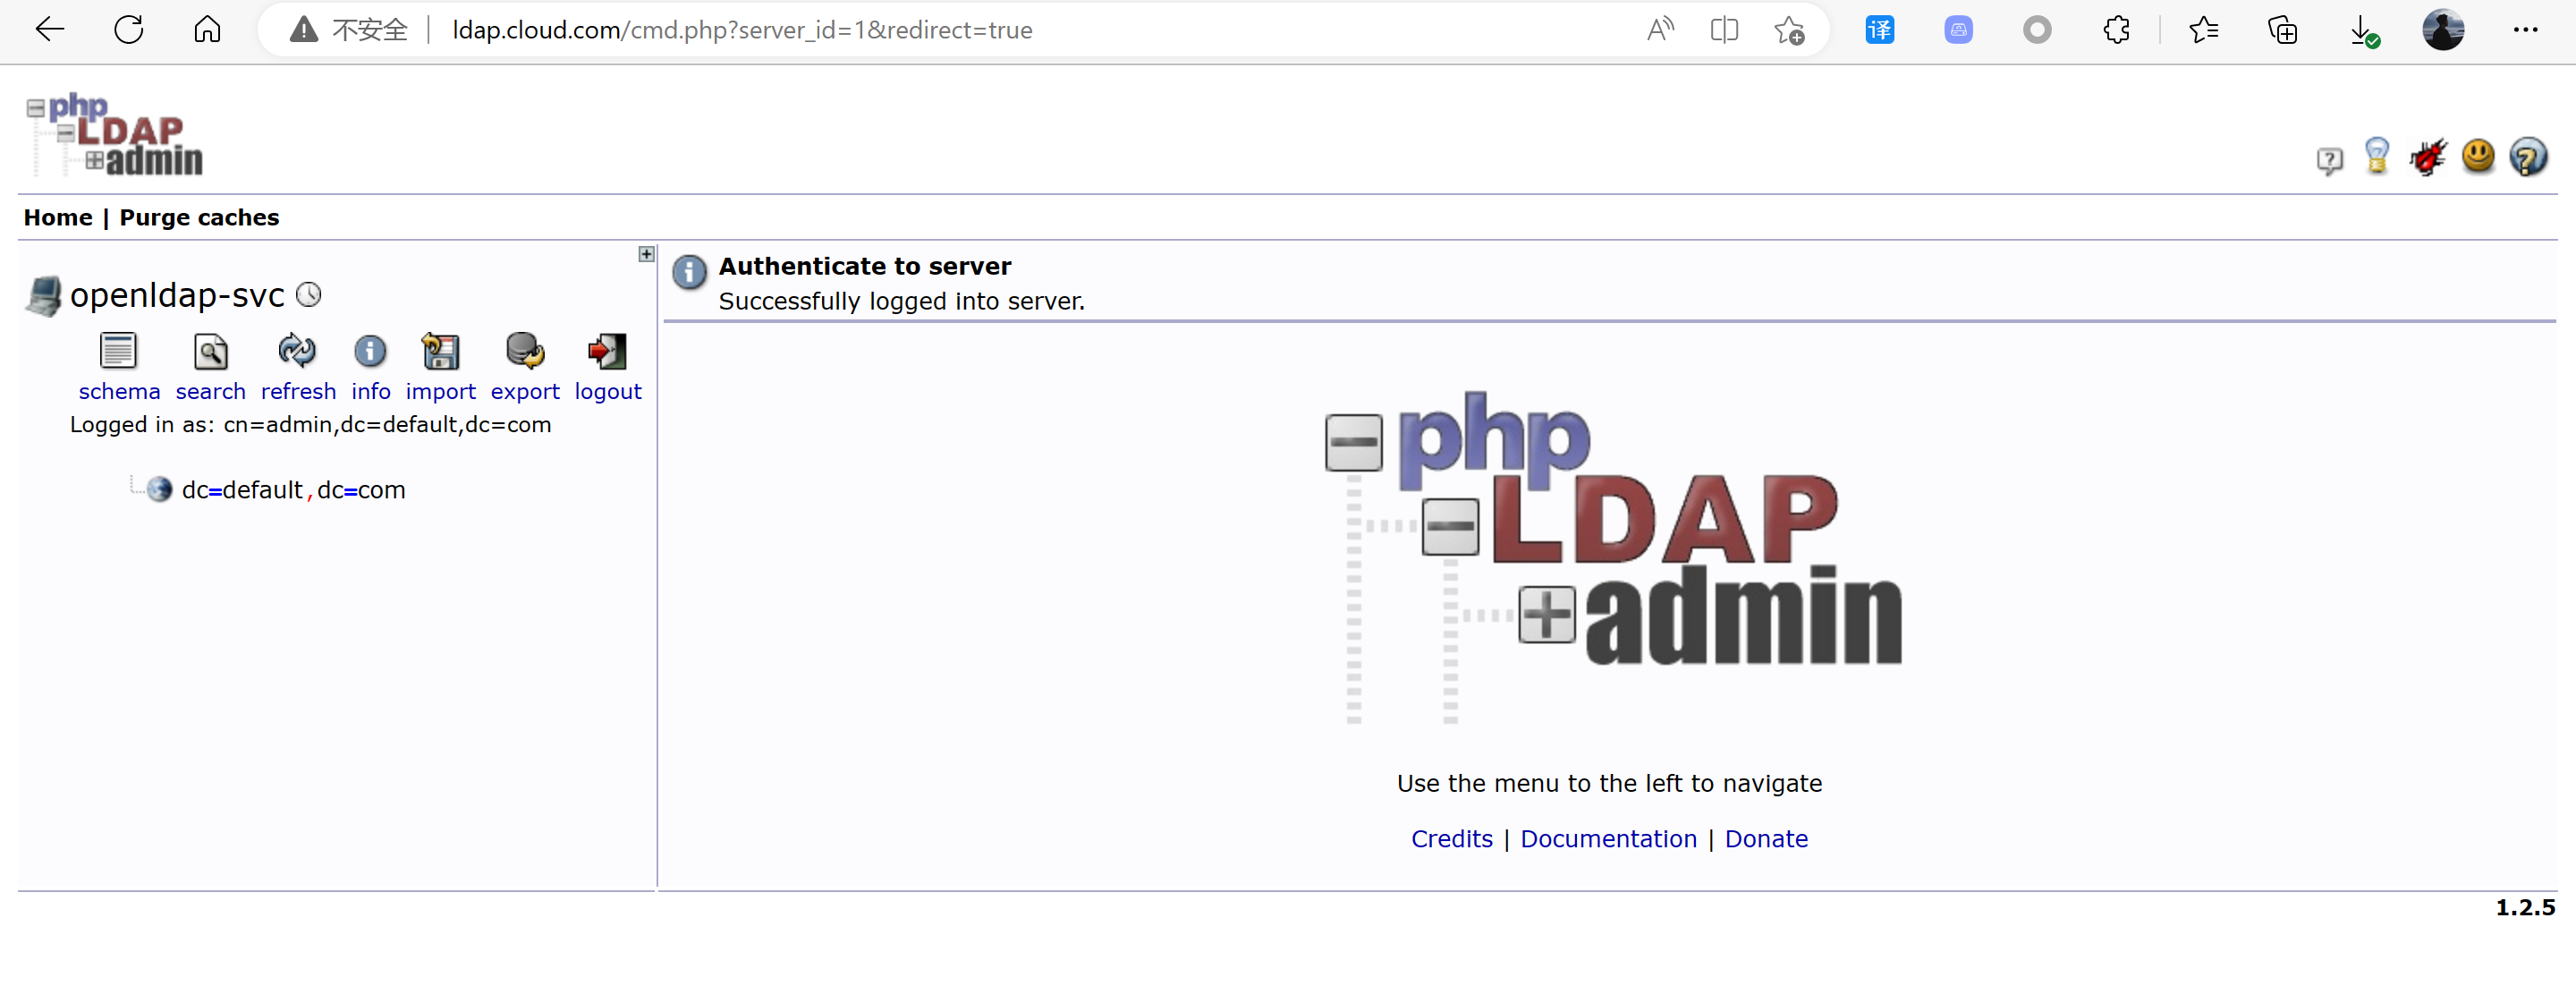This screenshot has height=986, width=2576.
Task: Click the browser address bar URL
Action: pos(742,30)
